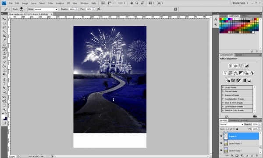Image resolution: width=263 pixels, height=158 pixels.
Task: Select the Pen tool
Action: 4,79
